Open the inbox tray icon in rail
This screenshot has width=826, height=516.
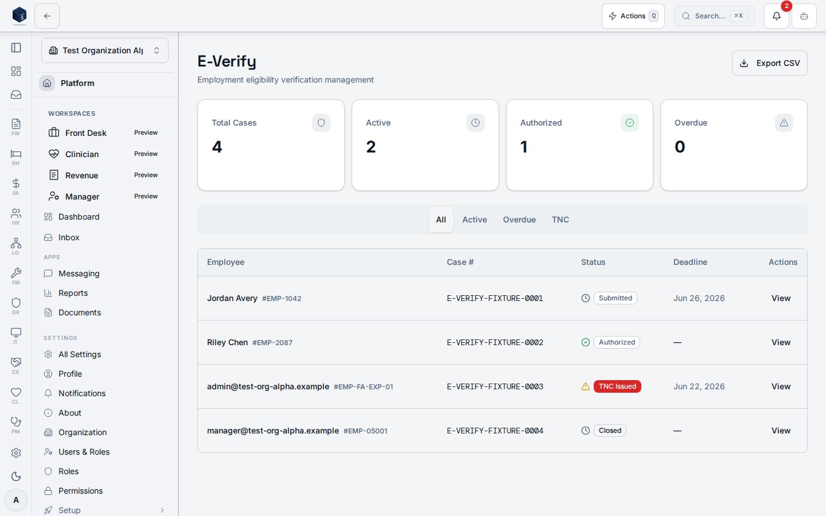pos(16,95)
